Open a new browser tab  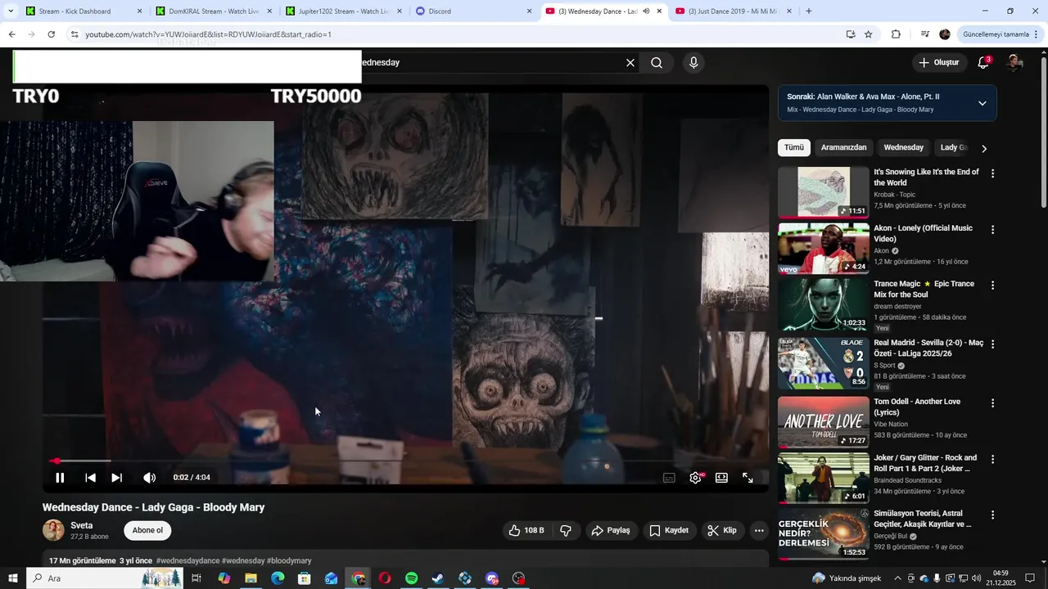point(809,11)
